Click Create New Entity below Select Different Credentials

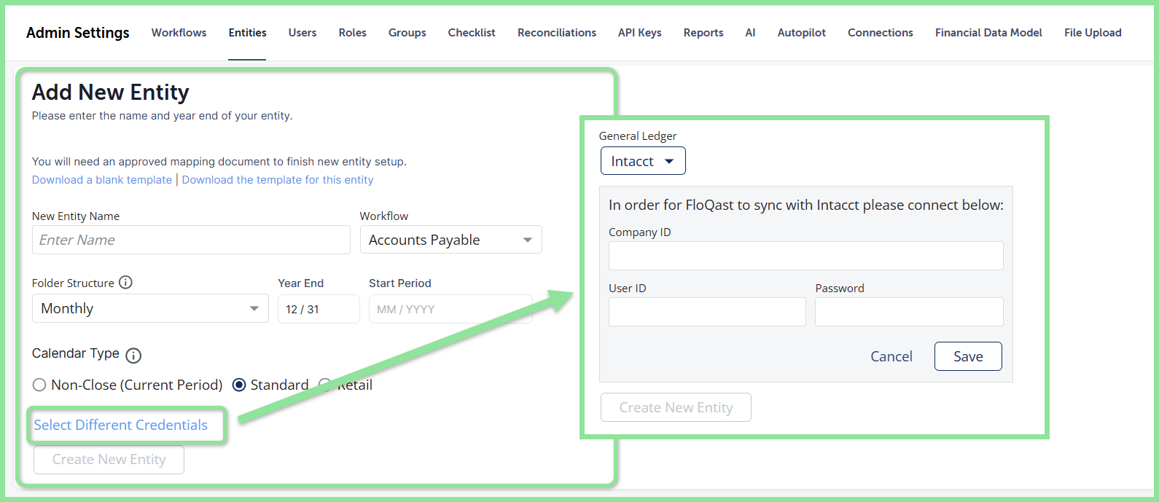coord(109,460)
